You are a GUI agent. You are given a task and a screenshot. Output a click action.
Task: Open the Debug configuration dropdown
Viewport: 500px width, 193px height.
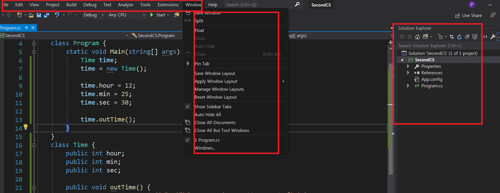point(94,15)
